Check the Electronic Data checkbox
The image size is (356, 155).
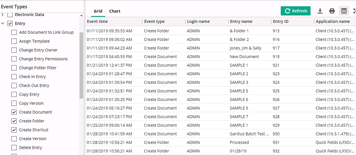coord(10,15)
